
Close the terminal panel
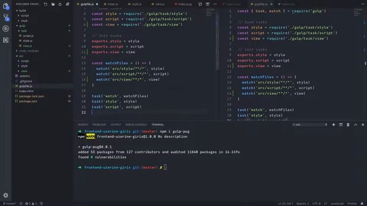coord(363,125)
